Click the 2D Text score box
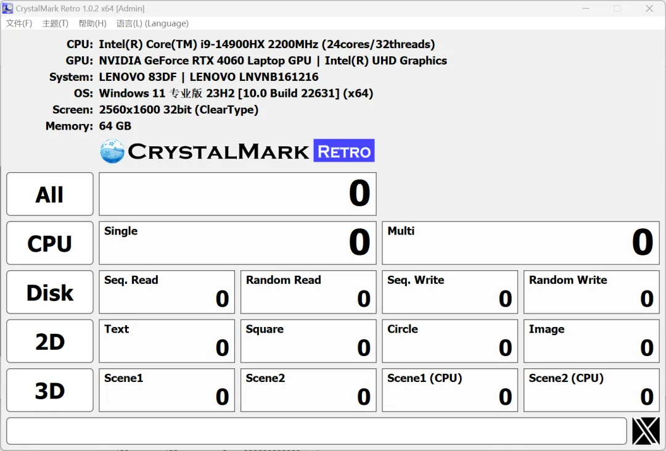 tap(167, 341)
